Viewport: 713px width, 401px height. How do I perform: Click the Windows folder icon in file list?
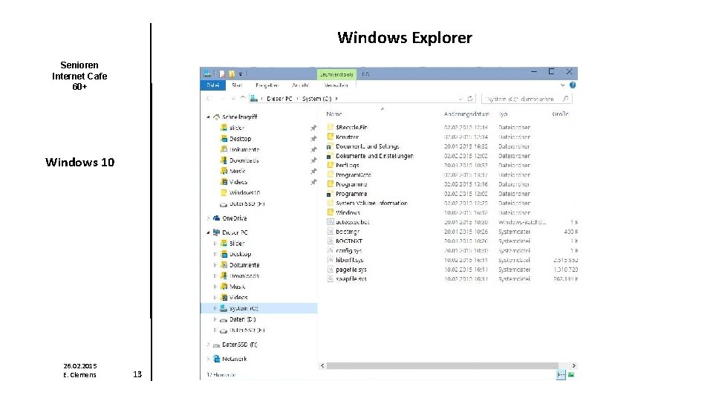(331, 212)
